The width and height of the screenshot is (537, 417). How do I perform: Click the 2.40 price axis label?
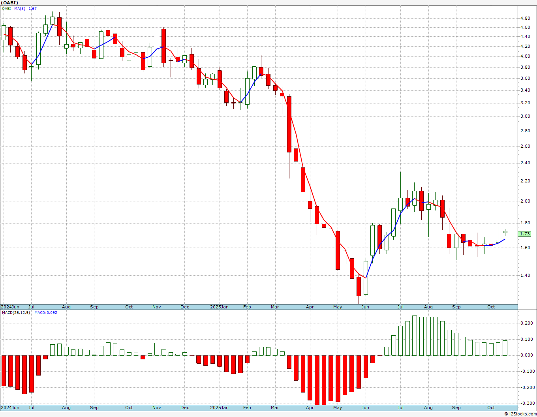click(x=525, y=163)
